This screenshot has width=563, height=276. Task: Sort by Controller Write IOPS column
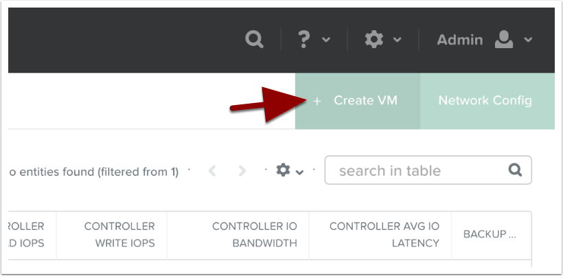click(119, 234)
